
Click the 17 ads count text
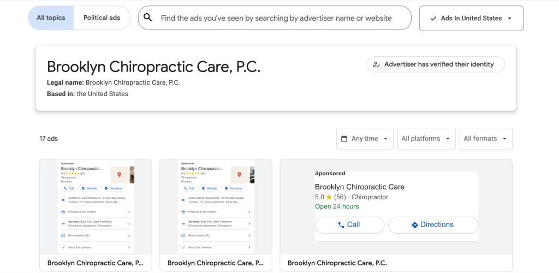coord(49,139)
